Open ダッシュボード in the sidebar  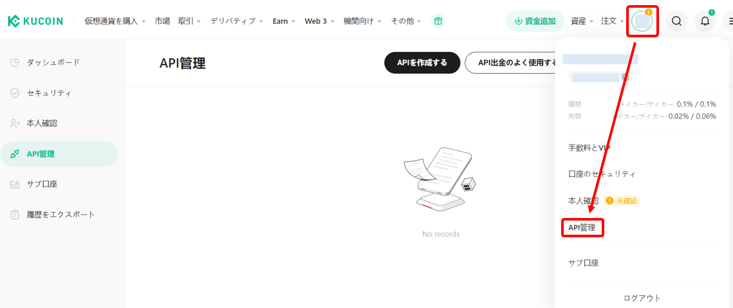tap(53, 62)
